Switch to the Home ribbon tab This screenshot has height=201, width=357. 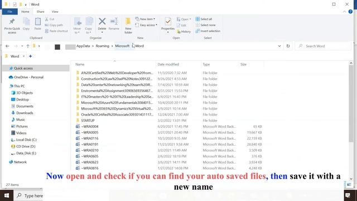25,12
